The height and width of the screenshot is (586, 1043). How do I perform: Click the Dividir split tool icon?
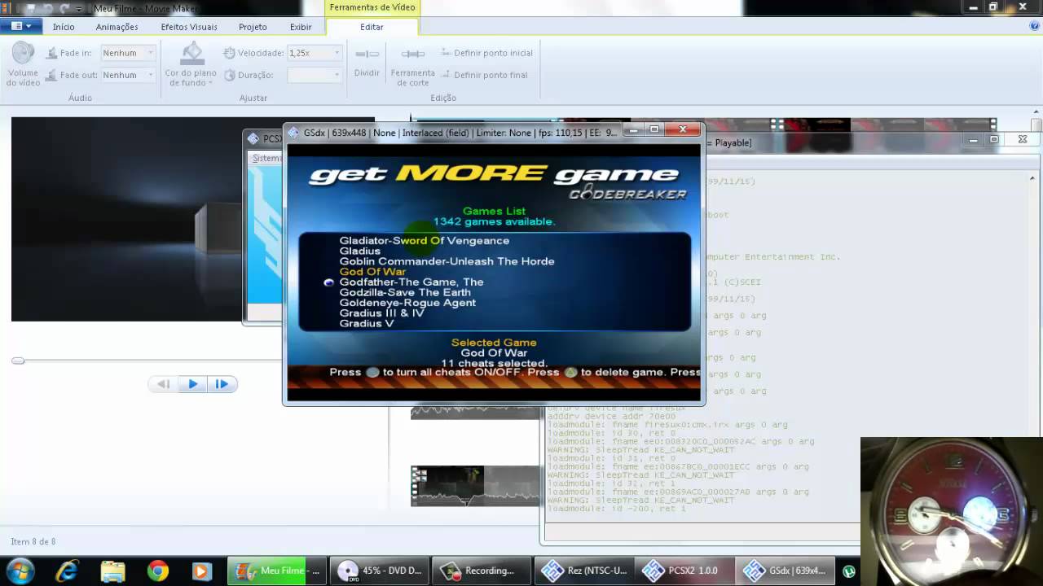[x=367, y=54]
